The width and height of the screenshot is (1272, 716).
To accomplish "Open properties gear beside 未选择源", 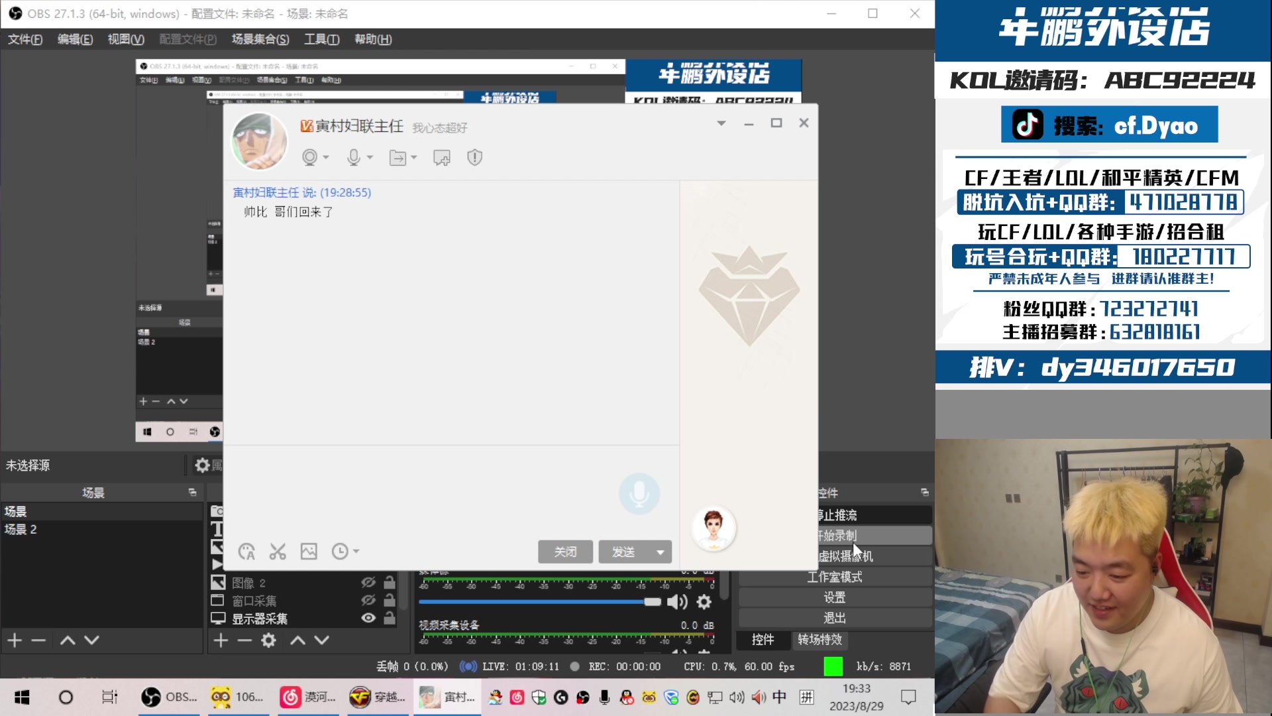I will 203,465.
